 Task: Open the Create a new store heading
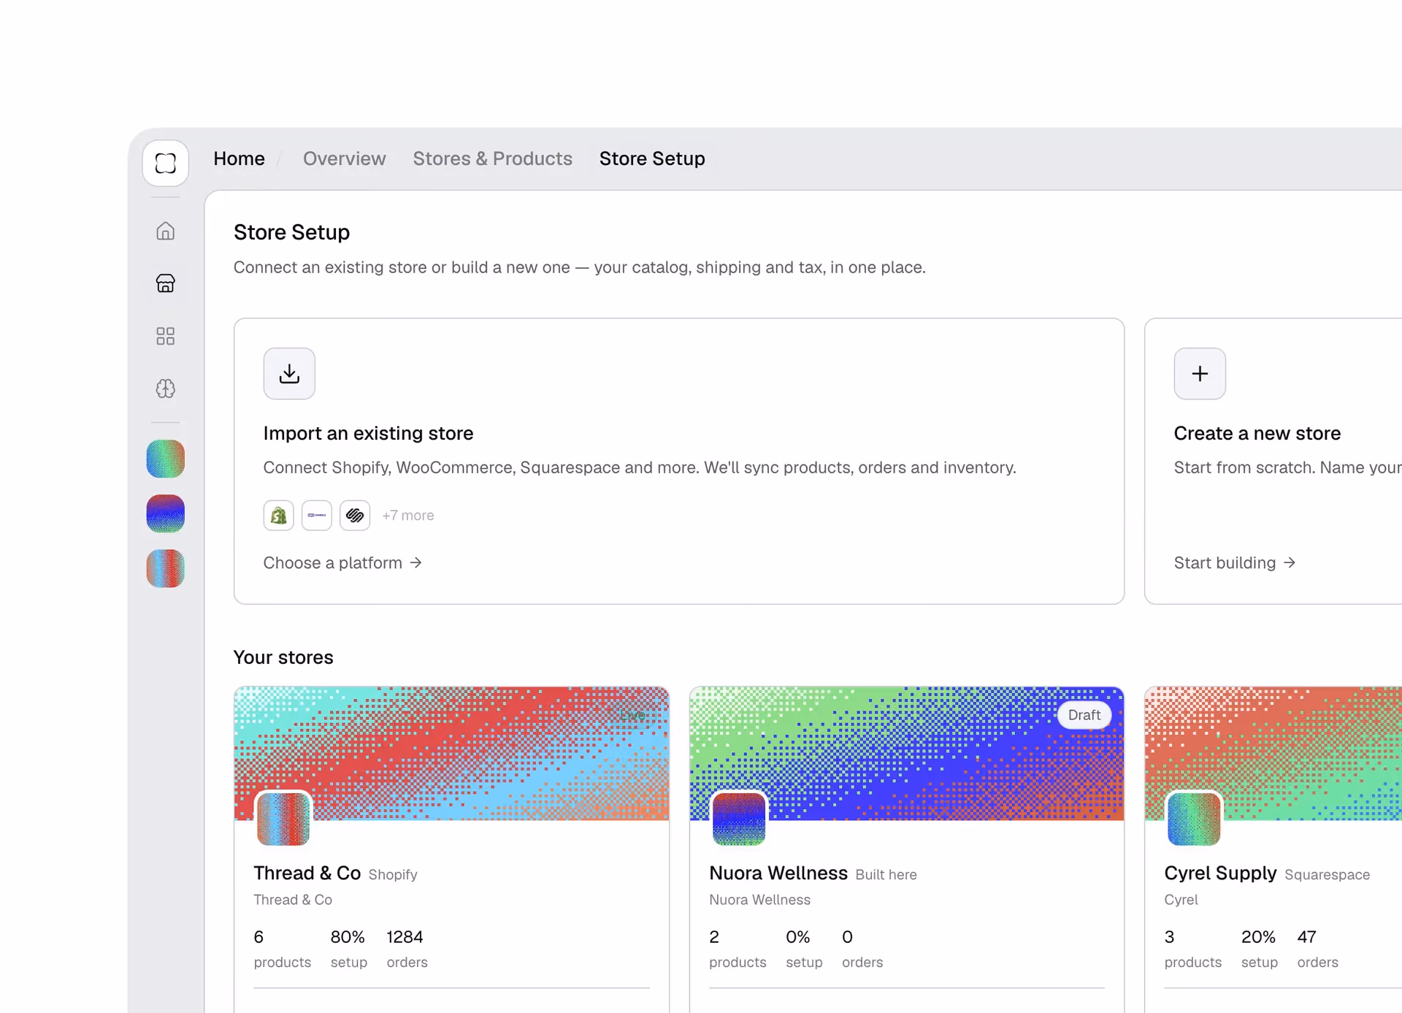tap(1257, 433)
